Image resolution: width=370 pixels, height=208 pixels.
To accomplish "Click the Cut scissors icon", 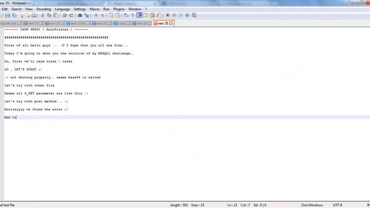I will click(42, 16).
